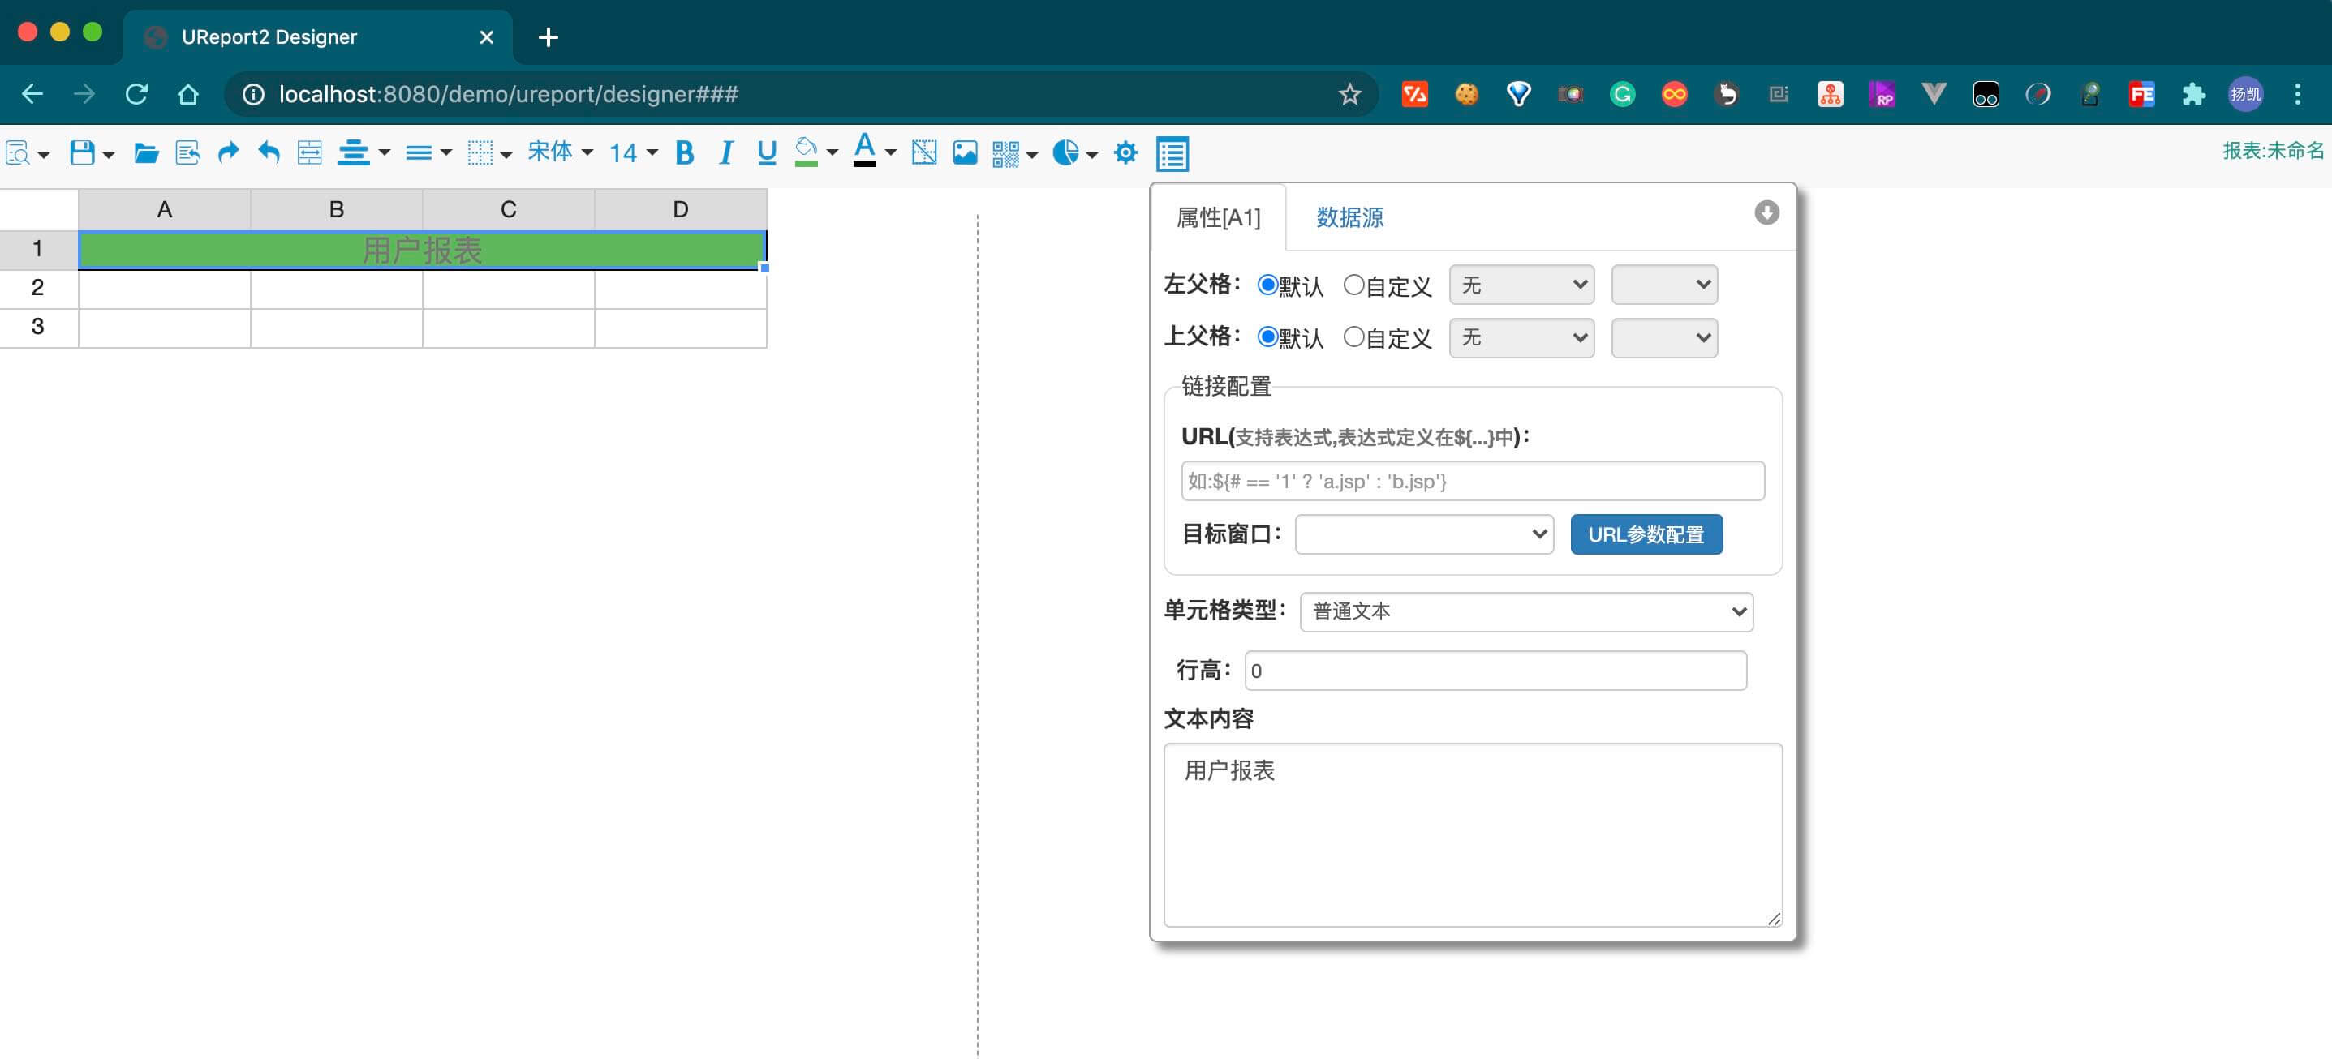Insert a pie chart

(x=1066, y=152)
